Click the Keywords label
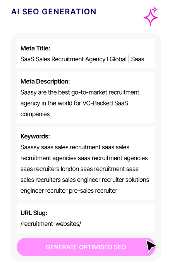 (35, 136)
